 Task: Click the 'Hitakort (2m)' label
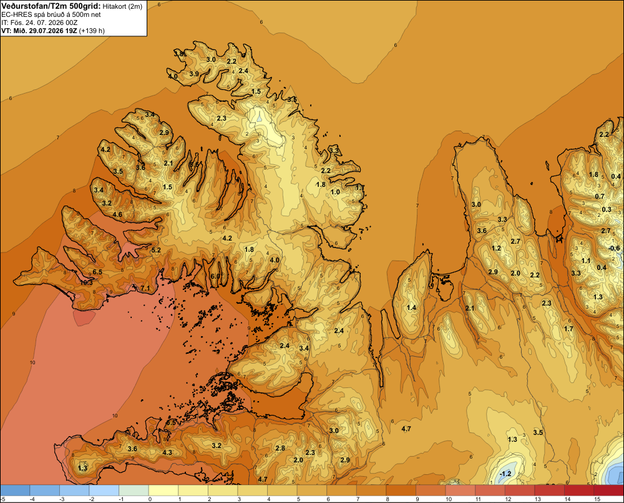coord(122,6)
